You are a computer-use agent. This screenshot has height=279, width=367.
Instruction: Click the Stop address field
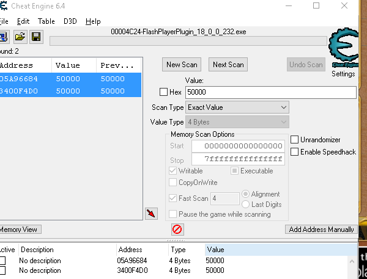pyautogui.click(x=238, y=159)
